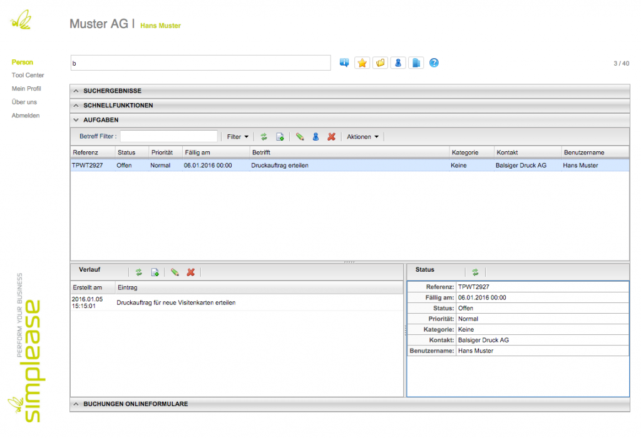Click the 'Druckauftrag erteilen' task subject

click(x=280, y=166)
